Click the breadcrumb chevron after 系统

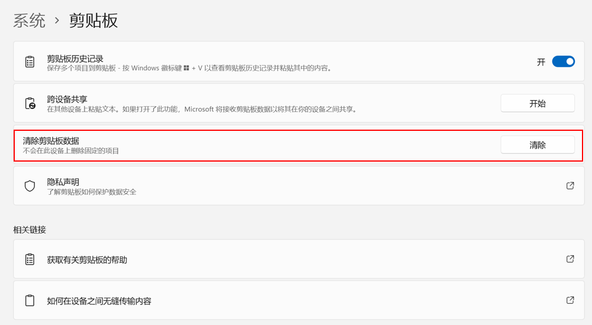[57, 20]
